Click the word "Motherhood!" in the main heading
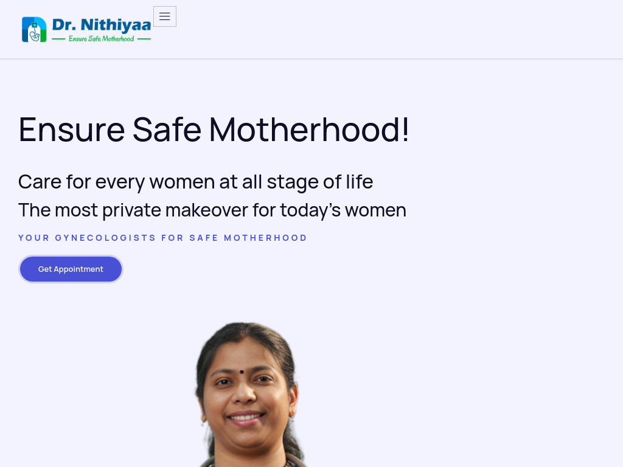623x467 pixels. 309,130
